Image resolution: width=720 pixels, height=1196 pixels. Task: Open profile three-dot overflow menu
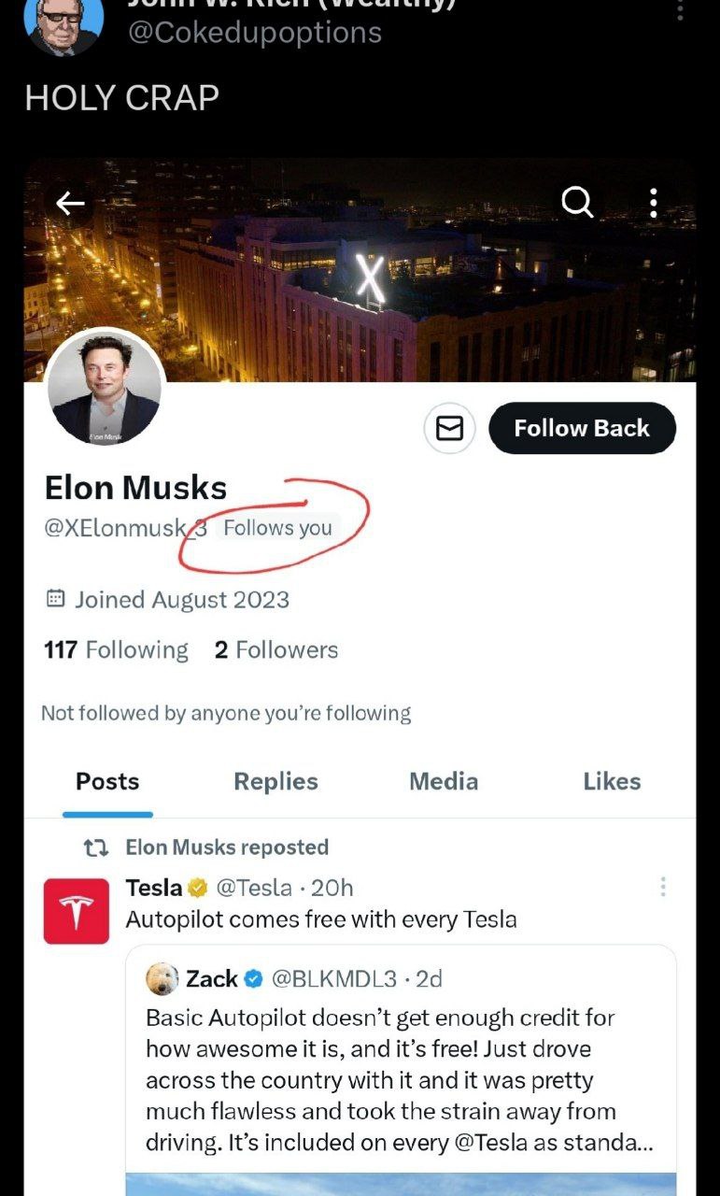654,202
